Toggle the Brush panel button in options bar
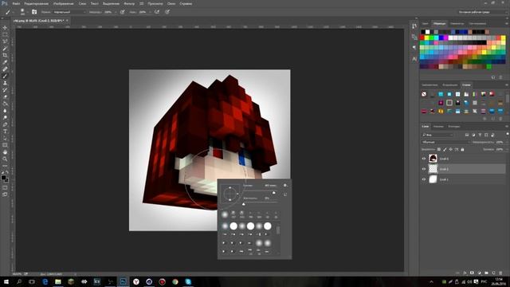Screen dimensions: 510x287 [x=34, y=12]
